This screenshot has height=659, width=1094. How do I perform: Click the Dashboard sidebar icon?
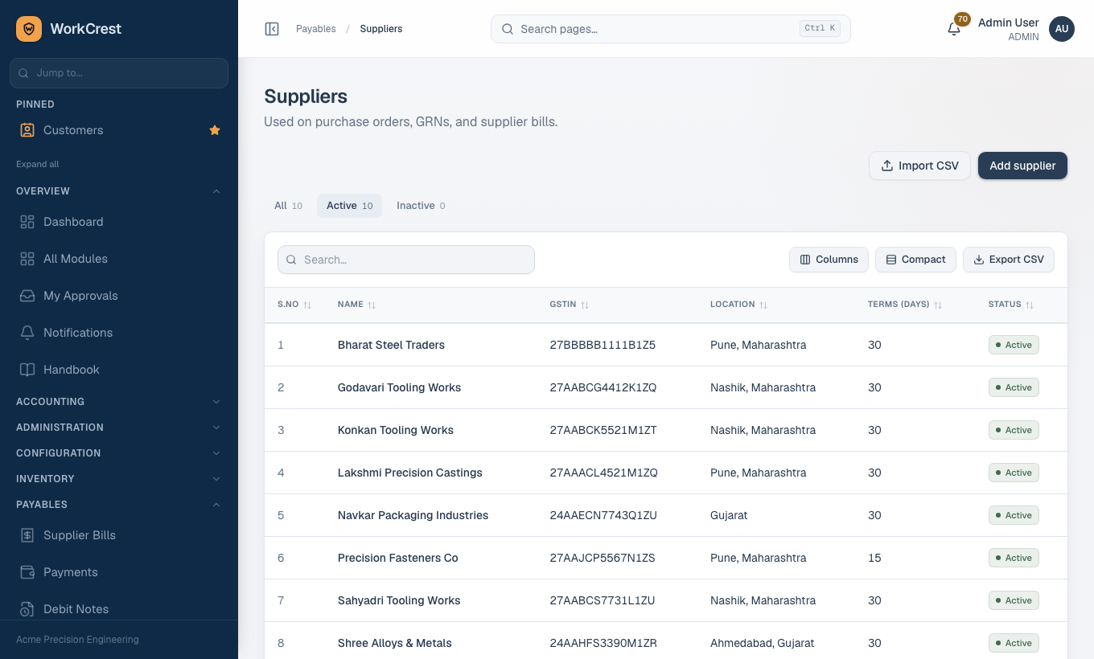[x=27, y=222]
